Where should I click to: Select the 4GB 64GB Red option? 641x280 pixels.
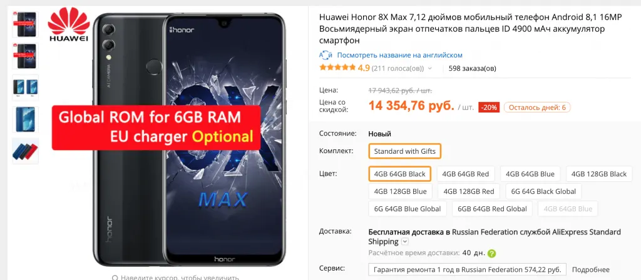[465, 174]
